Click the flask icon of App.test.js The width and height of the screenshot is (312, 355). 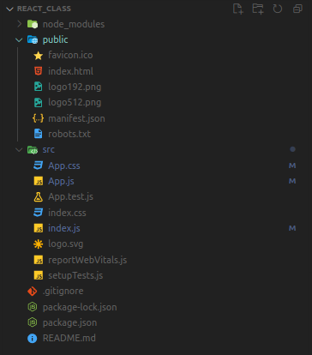(39, 196)
